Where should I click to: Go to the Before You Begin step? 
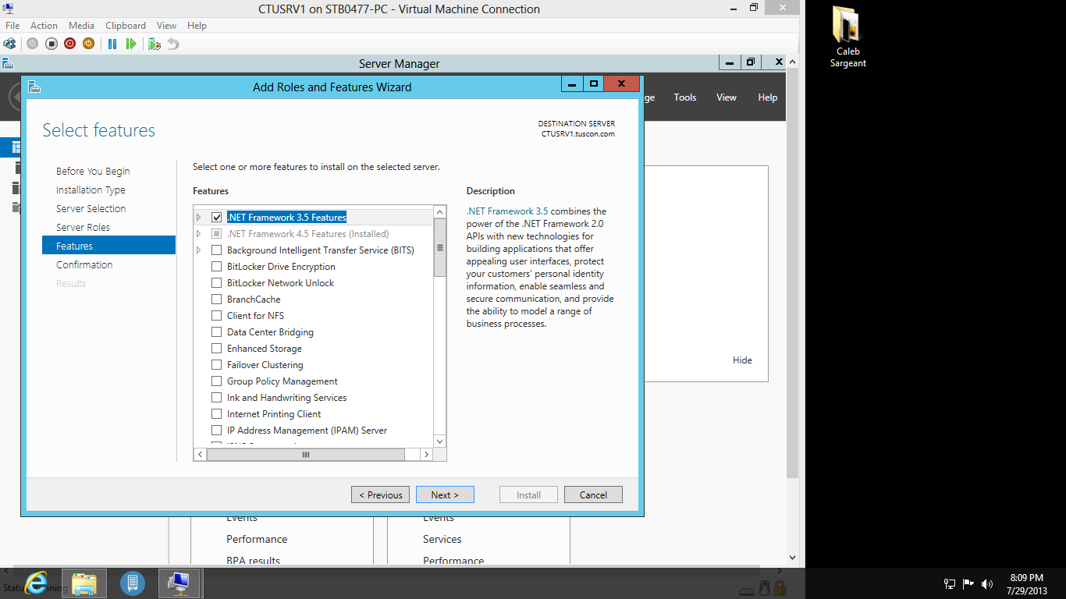pos(93,172)
